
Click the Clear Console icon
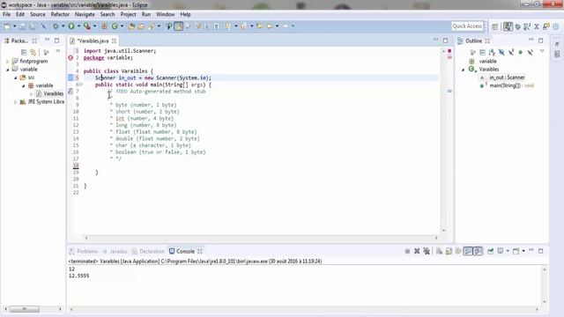pos(439,251)
